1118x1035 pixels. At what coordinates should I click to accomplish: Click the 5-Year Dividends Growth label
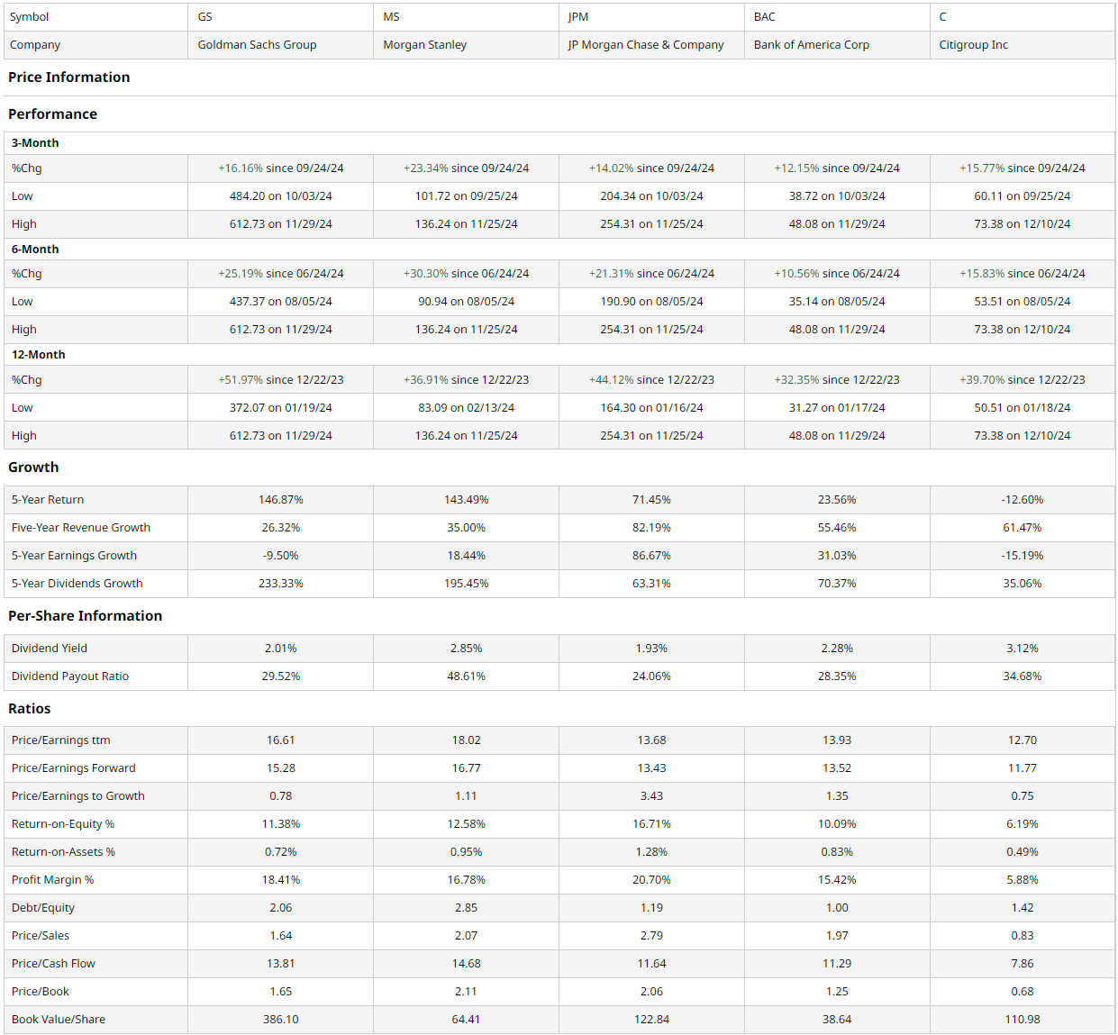tap(77, 584)
